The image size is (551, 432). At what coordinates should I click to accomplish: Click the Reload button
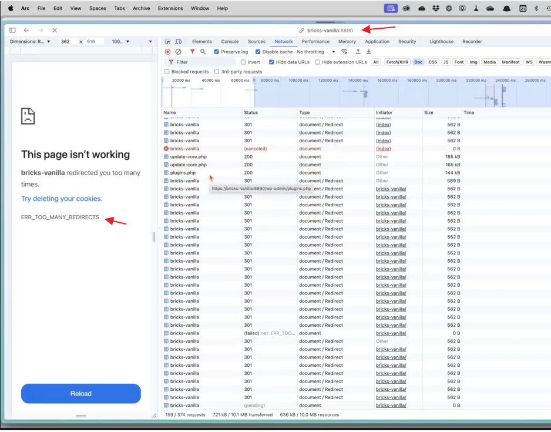[x=81, y=394]
